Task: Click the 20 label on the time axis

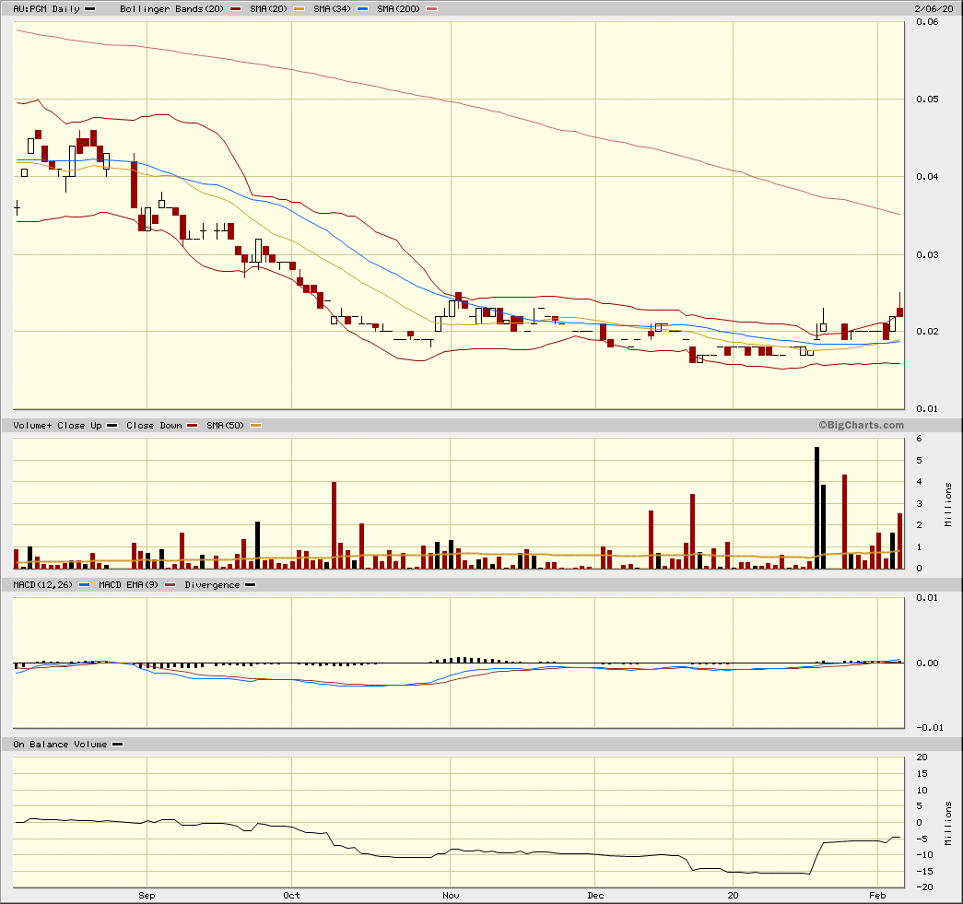Action: coord(733,896)
